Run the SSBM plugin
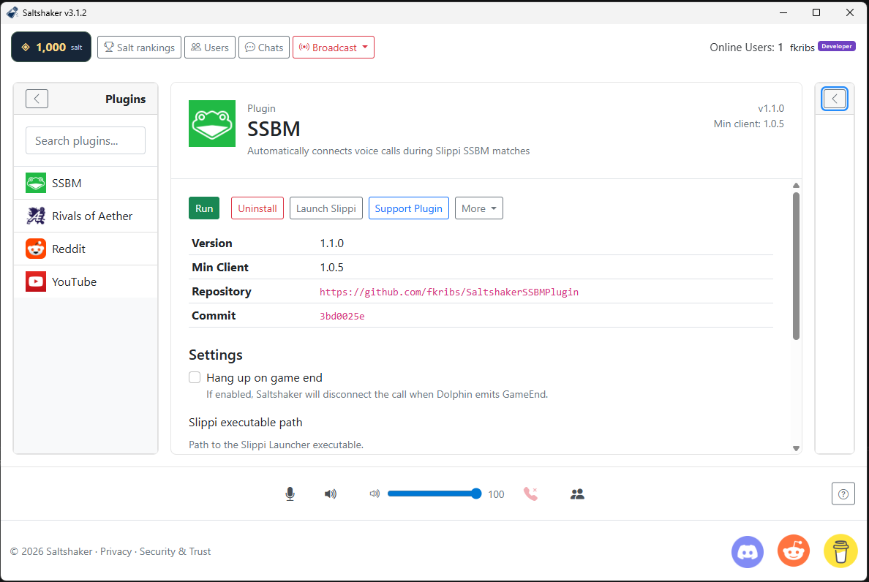The height and width of the screenshot is (582, 869). click(x=204, y=208)
